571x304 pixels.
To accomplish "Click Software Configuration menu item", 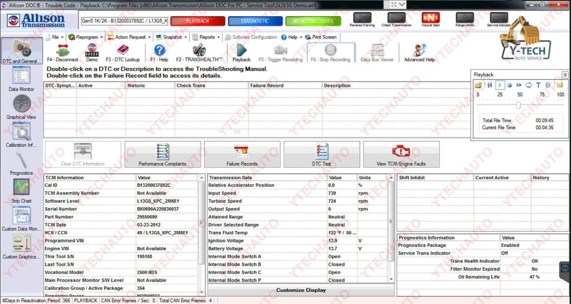I will point(251,37).
